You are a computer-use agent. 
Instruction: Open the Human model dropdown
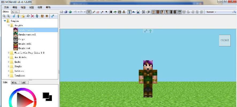(211, 12)
